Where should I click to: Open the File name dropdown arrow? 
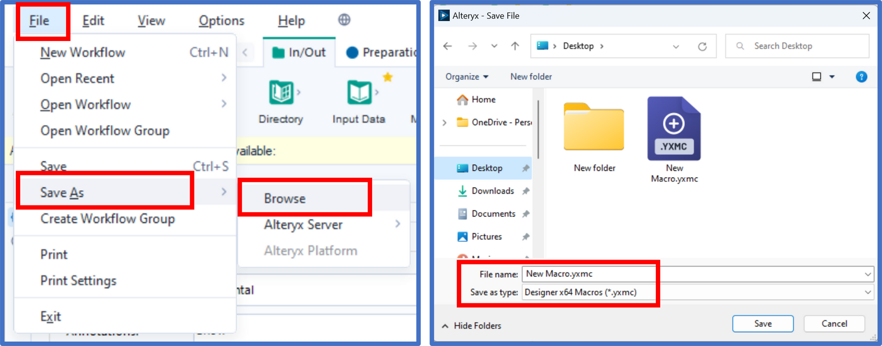868,274
